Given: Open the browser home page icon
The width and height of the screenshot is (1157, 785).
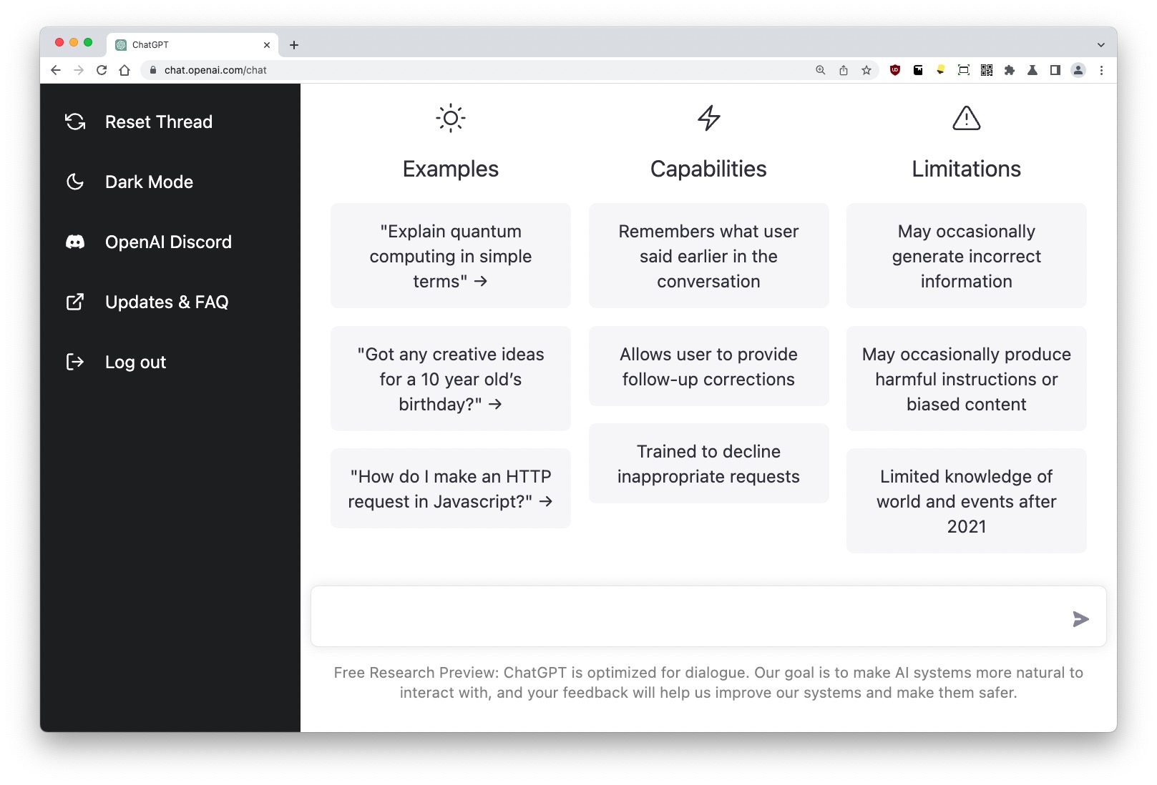Looking at the screenshot, I should 125,70.
